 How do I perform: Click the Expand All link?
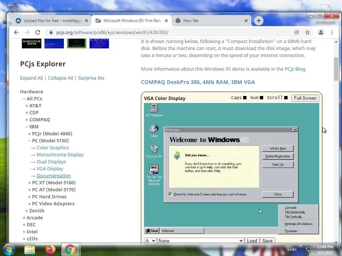point(31,78)
